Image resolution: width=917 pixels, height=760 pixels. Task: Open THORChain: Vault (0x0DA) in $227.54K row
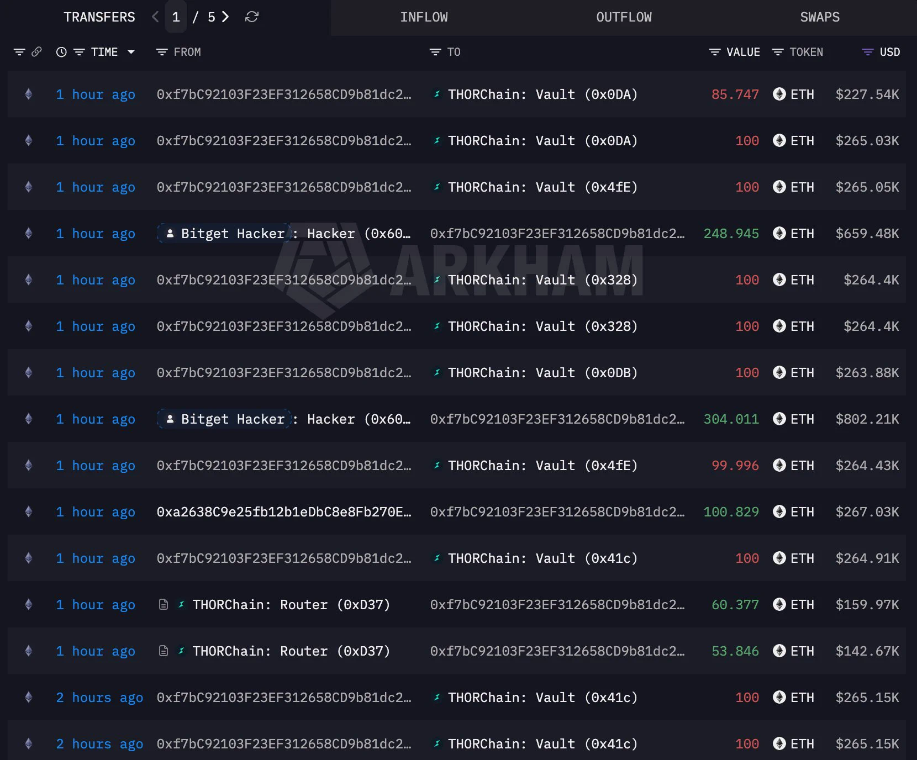pos(543,94)
